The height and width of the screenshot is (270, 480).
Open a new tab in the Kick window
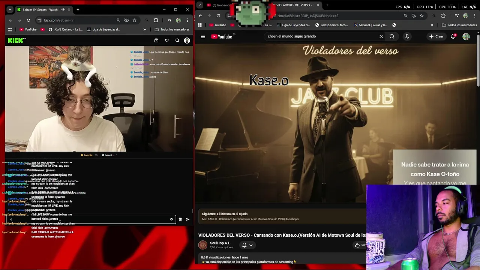coord(78,9)
